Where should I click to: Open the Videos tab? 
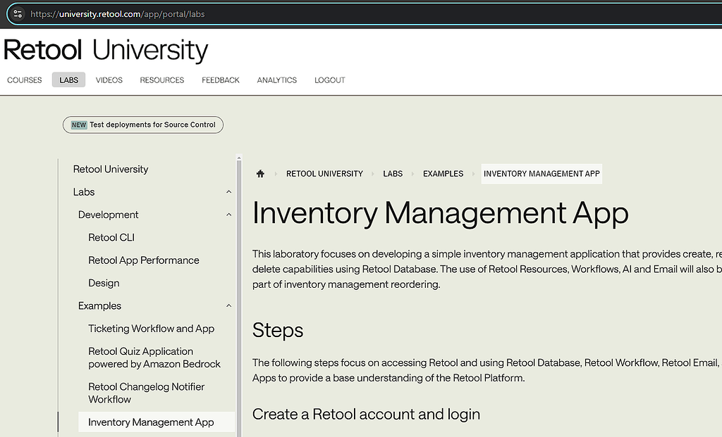pos(109,80)
